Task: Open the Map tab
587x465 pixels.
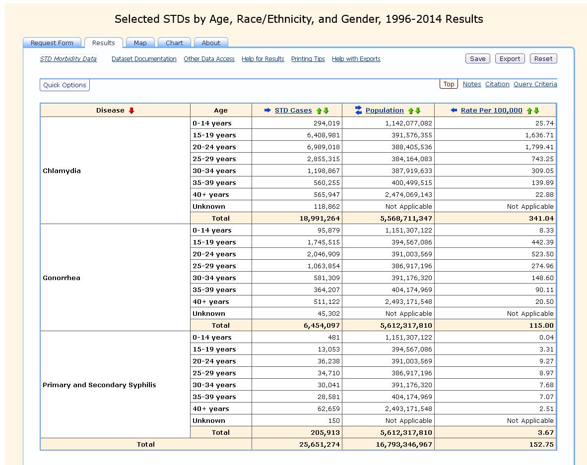Action: click(140, 43)
